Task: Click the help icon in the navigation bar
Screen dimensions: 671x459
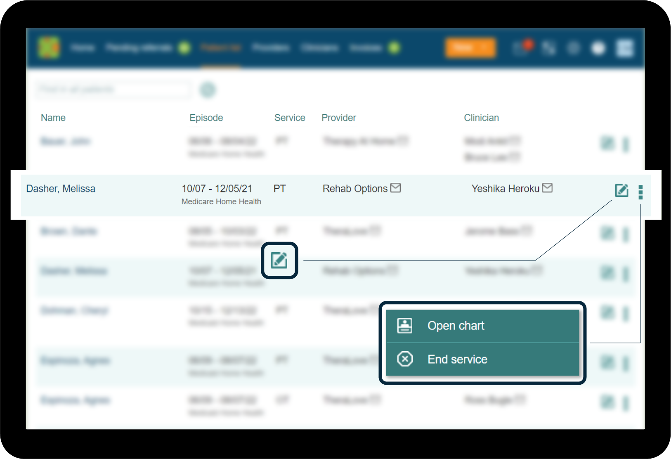Action: click(573, 47)
